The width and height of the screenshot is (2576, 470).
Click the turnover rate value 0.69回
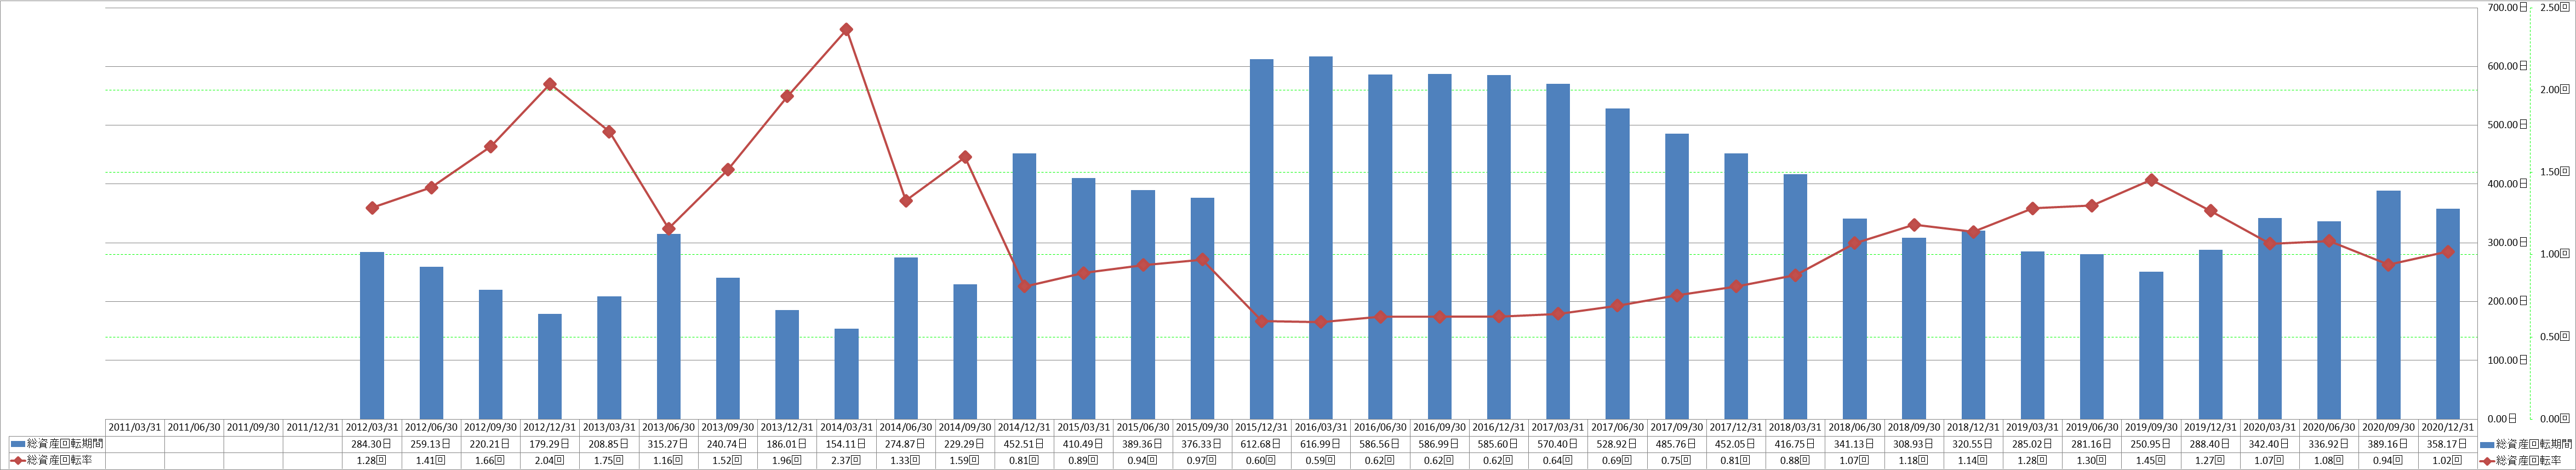click(1617, 461)
